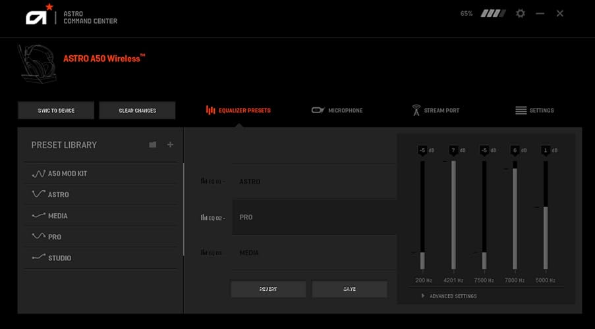Click the 7500 Hz band slider
This screenshot has width=595, height=329.
tap(484, 215)
